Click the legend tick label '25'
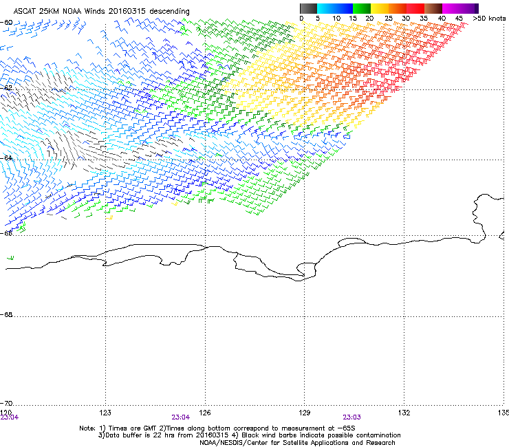The height and width of the screenshot is (447, 509). pyautogui.click(x=388, y=19)
